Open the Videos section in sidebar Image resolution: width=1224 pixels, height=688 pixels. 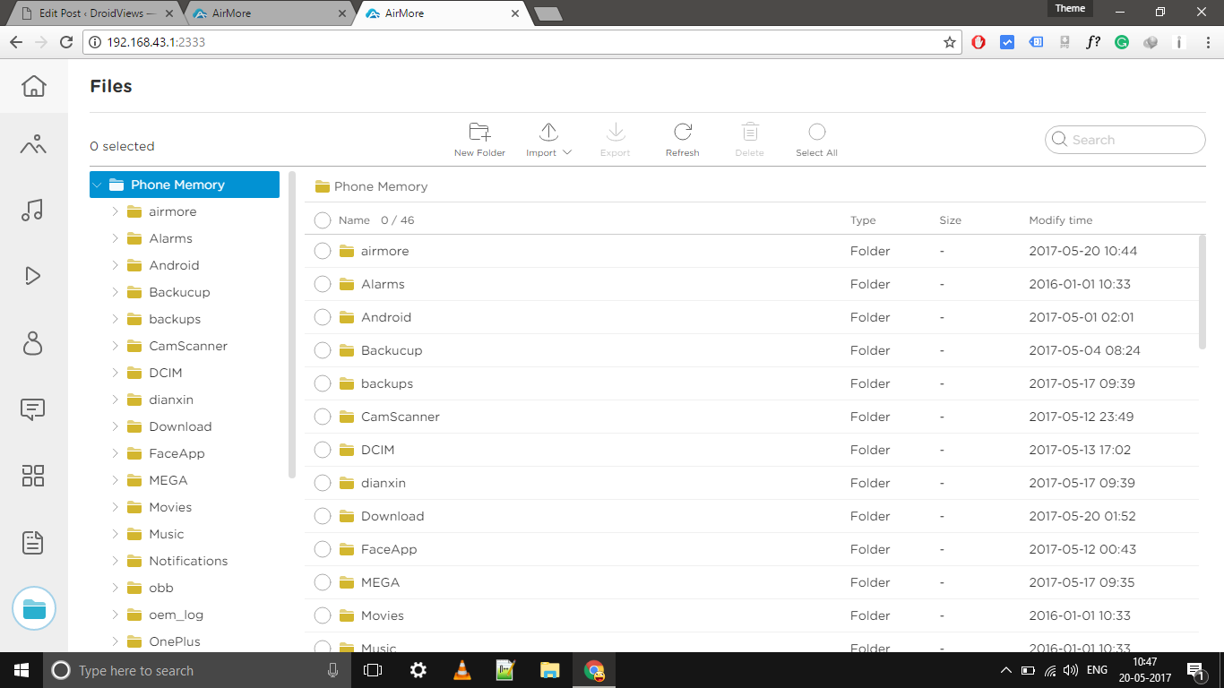[x=33, y=276]
